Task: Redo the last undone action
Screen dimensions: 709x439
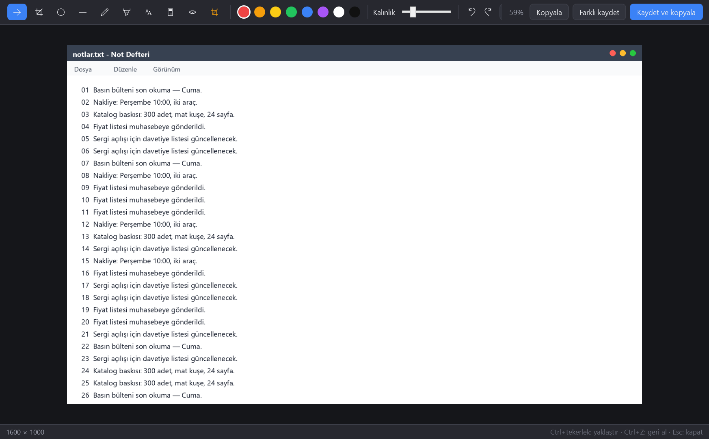Action: click(488, 12)
